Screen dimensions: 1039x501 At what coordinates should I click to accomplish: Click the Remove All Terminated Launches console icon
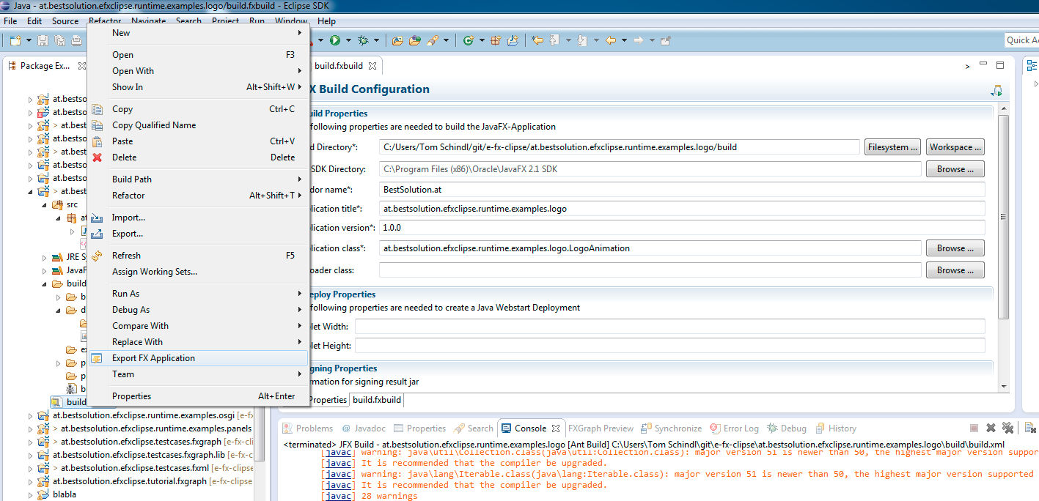[1007, 428]
